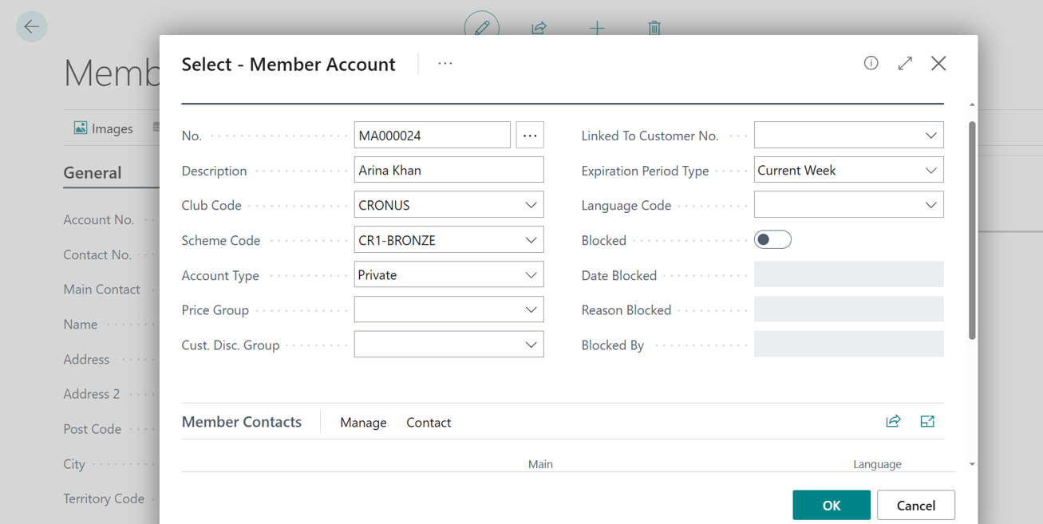
Task: Click the Member Contacts share icon
Action: pyautogui.click(x=893, y=421)
